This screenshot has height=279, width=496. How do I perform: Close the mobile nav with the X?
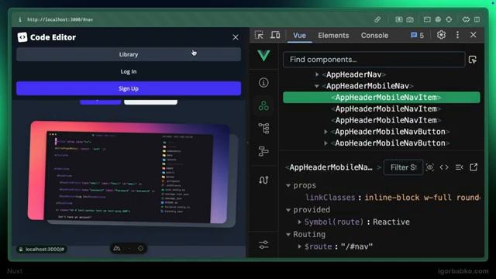pos(236,37)
